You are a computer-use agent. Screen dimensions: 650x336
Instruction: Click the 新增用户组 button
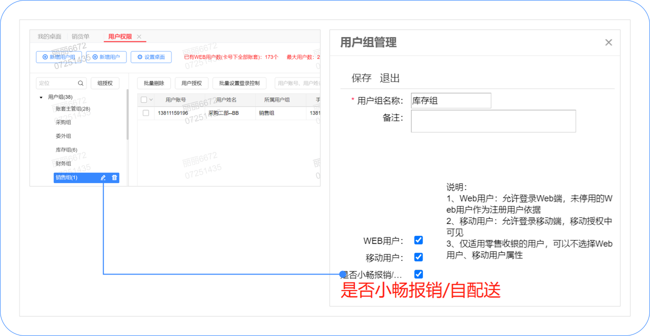tap(59, 57)
